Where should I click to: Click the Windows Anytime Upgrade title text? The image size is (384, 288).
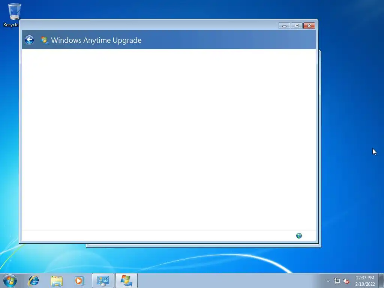(x=96, y=40)
